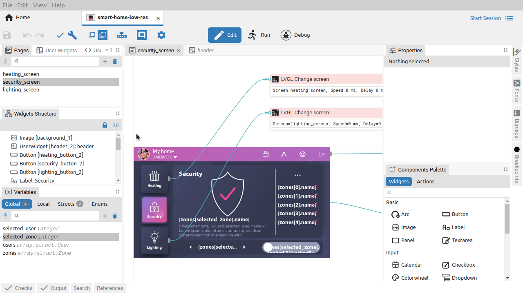
Task: Open the File menu
Action: pyautogui.click(x=7, y=5)
